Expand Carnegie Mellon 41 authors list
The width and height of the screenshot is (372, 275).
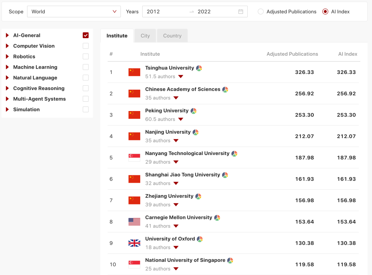tap(176, 226)
